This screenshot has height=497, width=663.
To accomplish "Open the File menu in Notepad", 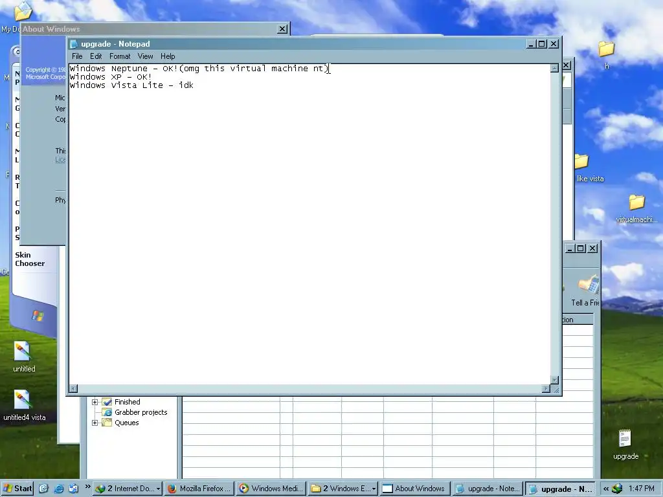I will (77, 56).
